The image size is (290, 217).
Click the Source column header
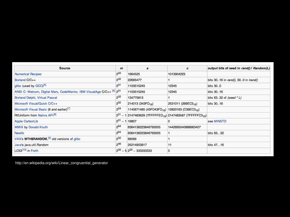click(65, 68)
